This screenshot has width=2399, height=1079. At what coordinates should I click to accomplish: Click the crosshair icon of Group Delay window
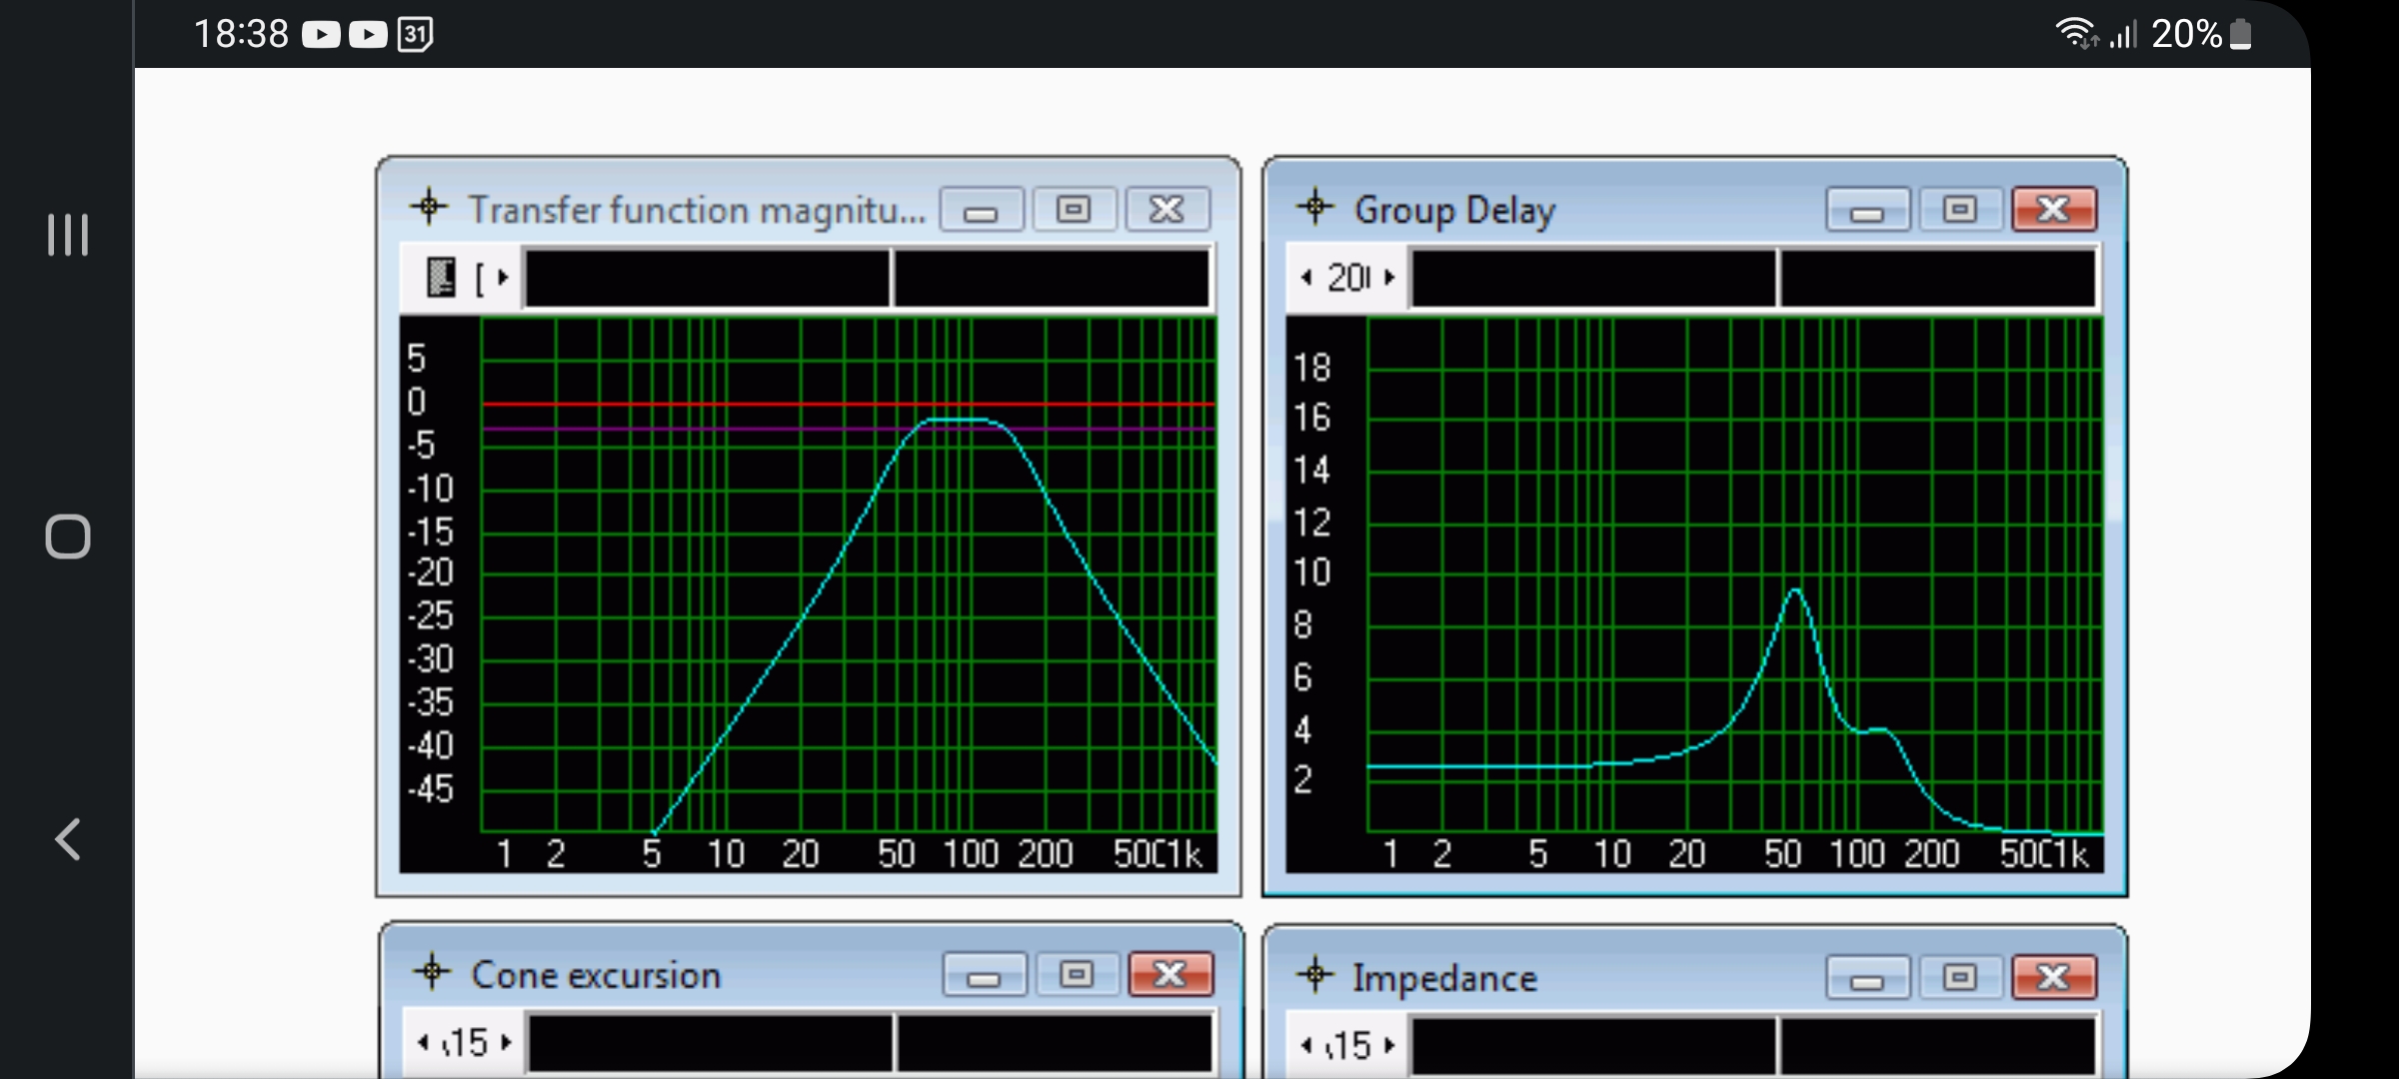click(x=1314, y=207)
